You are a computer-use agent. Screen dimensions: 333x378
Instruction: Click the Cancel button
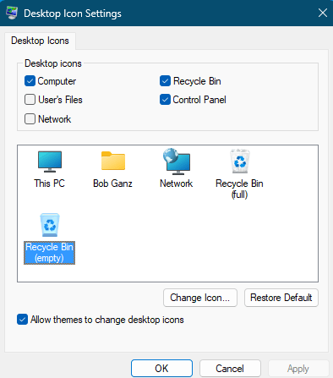(x=230, y=369)
